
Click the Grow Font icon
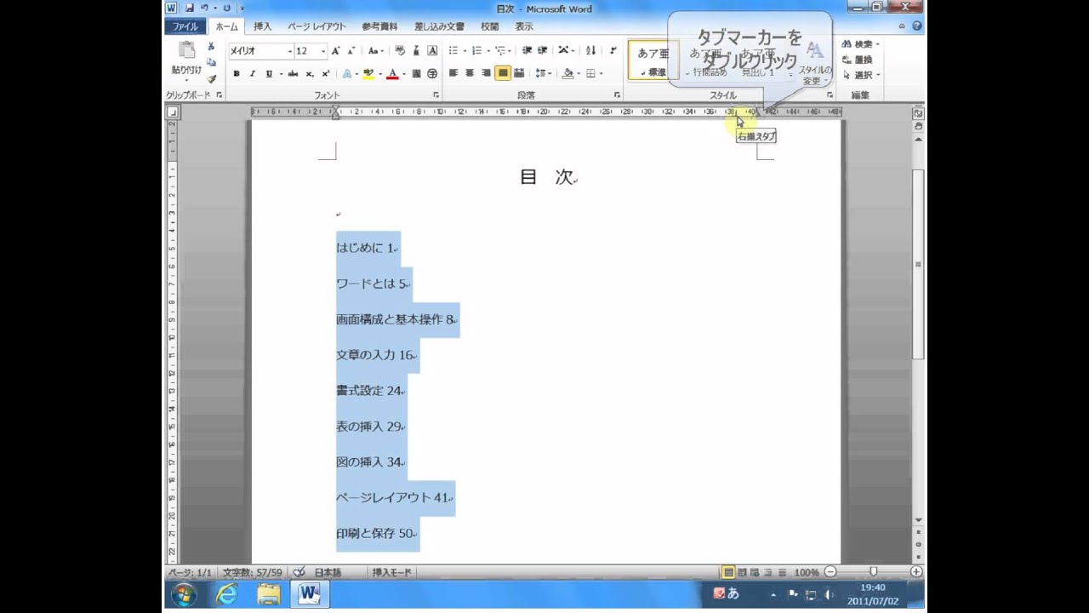coord(336,51)
